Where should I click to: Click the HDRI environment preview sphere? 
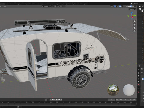113,90
